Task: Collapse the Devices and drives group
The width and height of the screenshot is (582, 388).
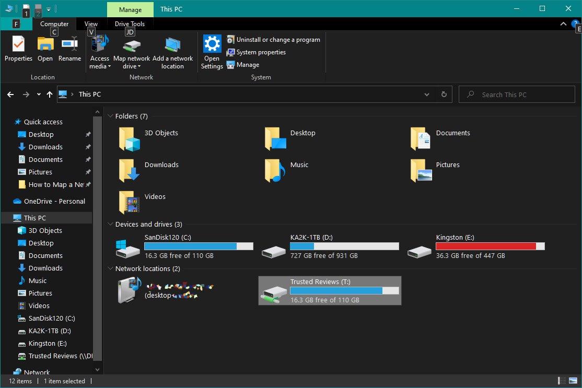Action: (110, 224)
